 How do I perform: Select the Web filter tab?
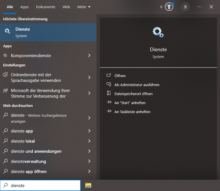(66, 7)
